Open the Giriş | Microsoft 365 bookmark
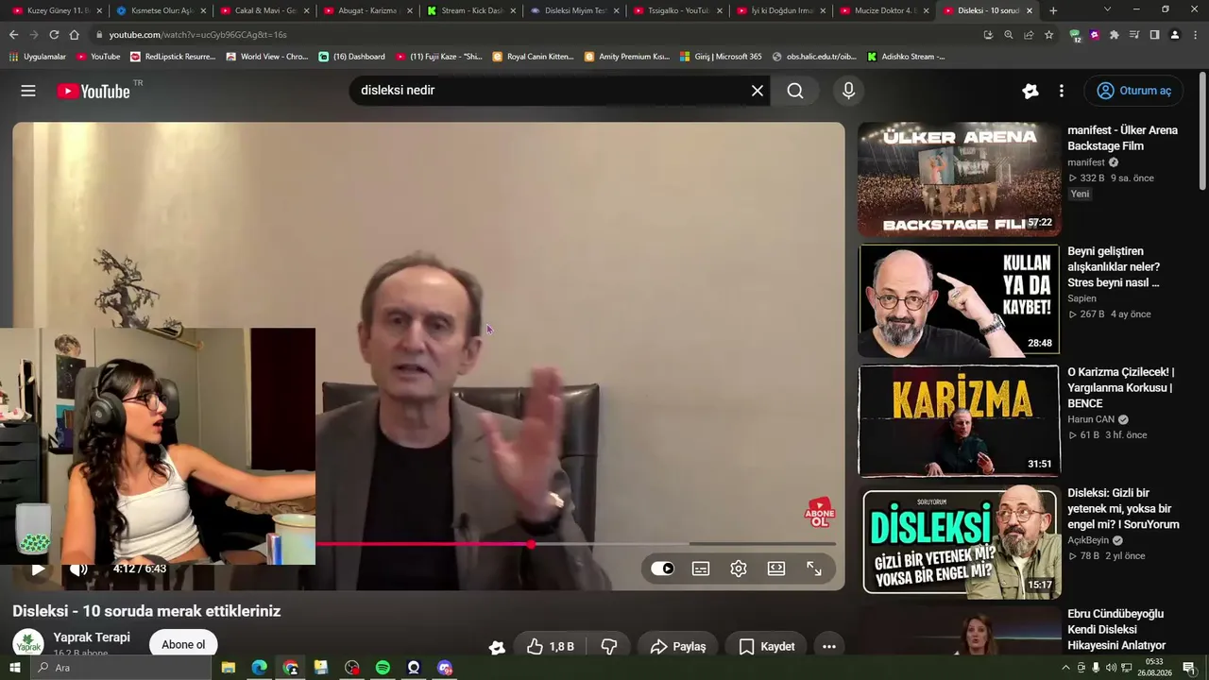 [x=721, y=57]
